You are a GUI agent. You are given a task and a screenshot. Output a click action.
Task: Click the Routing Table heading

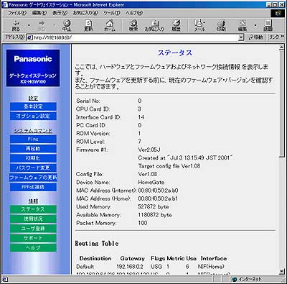point(97,244)
